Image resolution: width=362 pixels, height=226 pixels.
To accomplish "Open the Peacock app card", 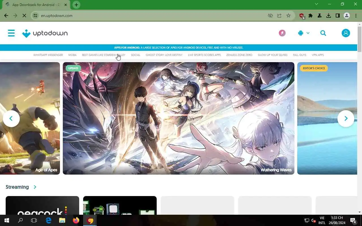I will (42, 205).
